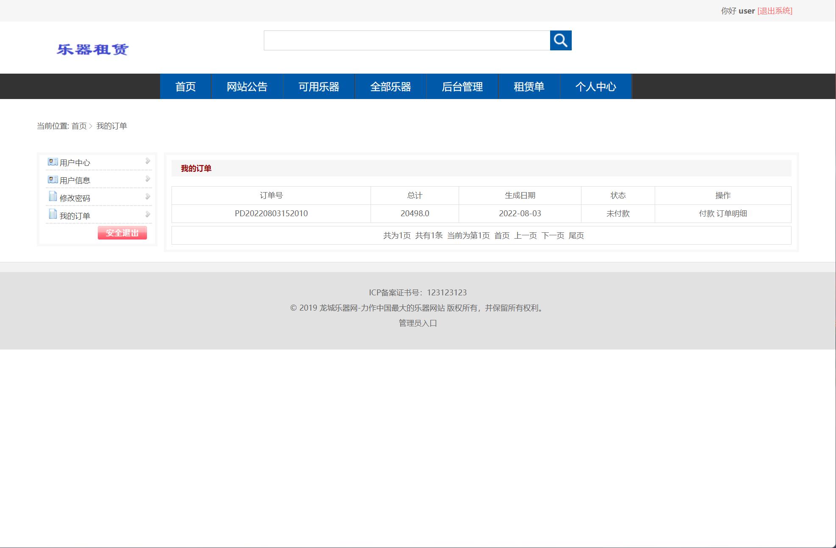The image size is (836, 548).
Task: Expand the arrow next to 用户中心
Action: click(147, 161)
